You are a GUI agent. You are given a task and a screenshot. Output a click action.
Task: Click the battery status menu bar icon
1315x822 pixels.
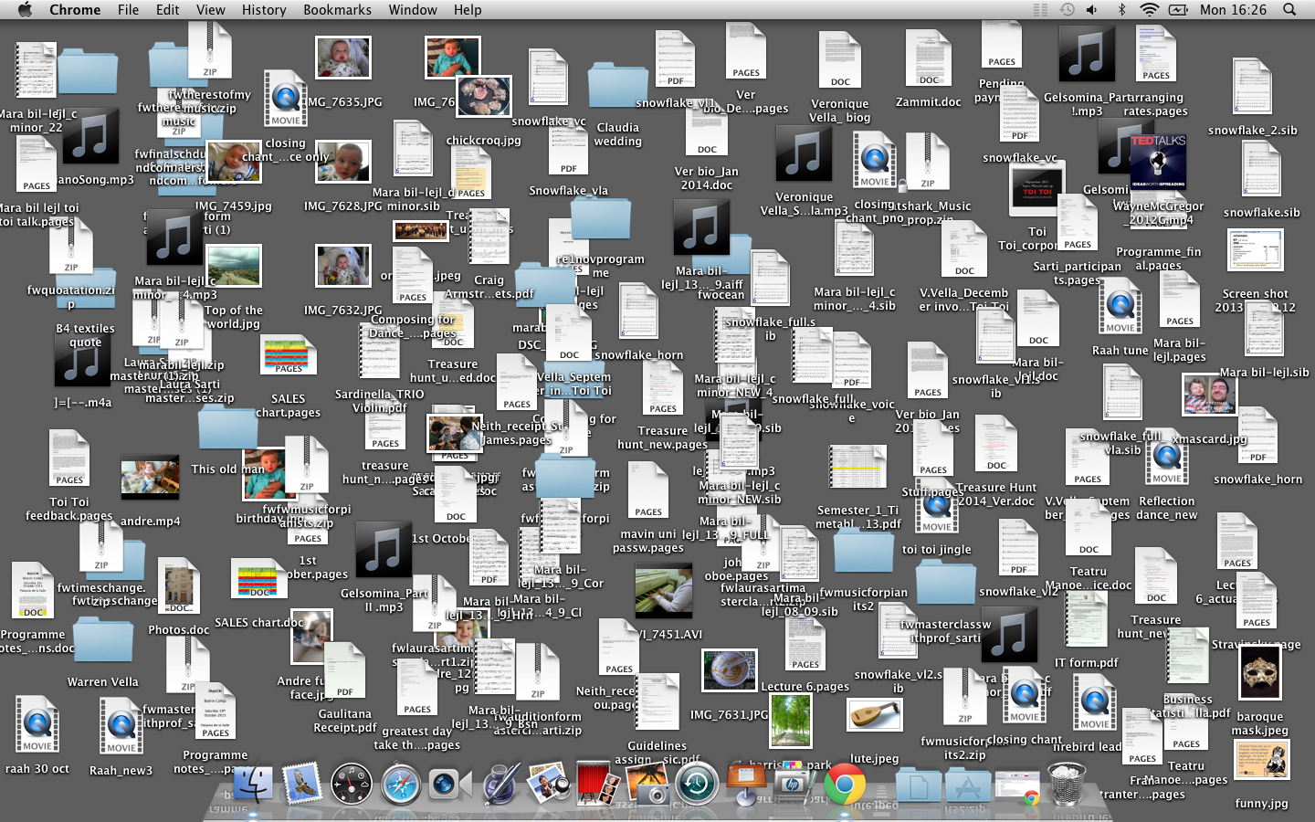1178,10
